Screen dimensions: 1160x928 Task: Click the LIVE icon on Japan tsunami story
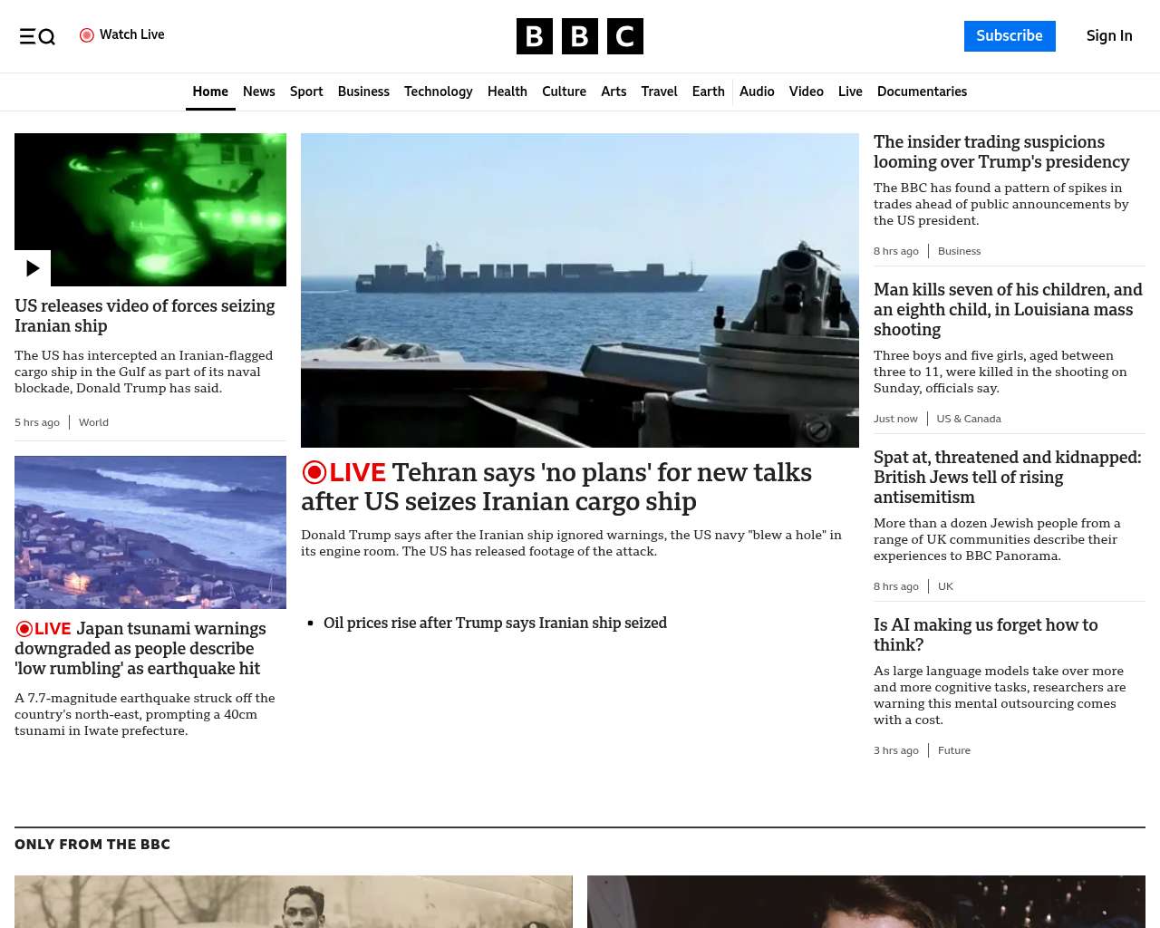click(24, 629)
